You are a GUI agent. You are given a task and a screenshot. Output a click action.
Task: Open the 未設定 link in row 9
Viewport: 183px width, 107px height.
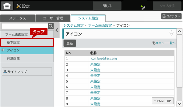tap(95, 104)
